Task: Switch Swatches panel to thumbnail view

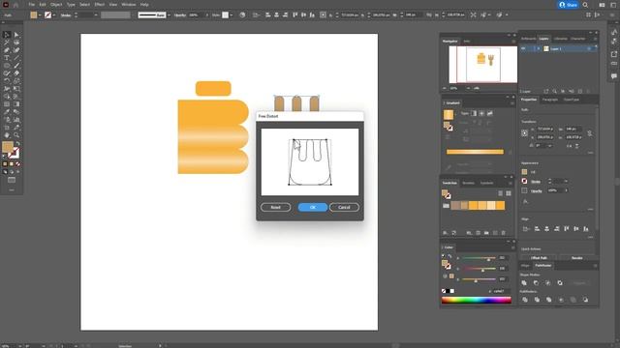Action: pos(509,193)
